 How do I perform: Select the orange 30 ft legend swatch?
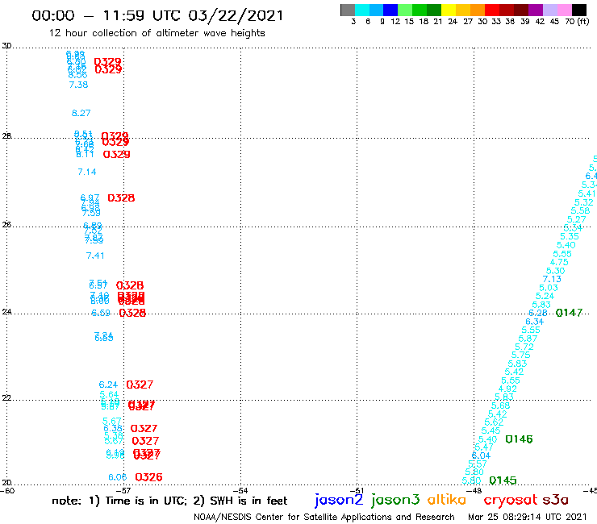(x=478, y=10)
